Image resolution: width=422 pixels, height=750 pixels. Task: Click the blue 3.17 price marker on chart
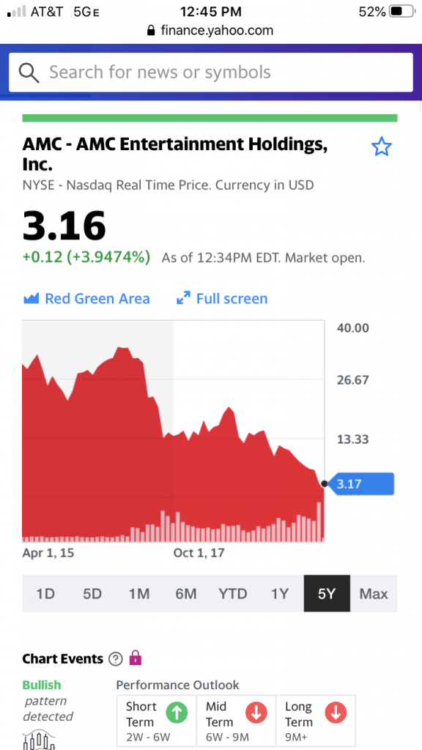point(362,484)
